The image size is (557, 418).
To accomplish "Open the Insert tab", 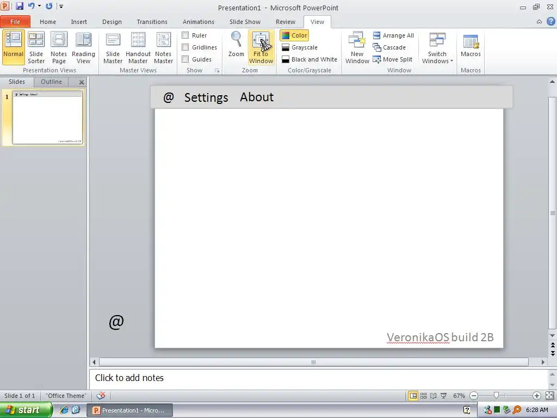I will (79, 22).
